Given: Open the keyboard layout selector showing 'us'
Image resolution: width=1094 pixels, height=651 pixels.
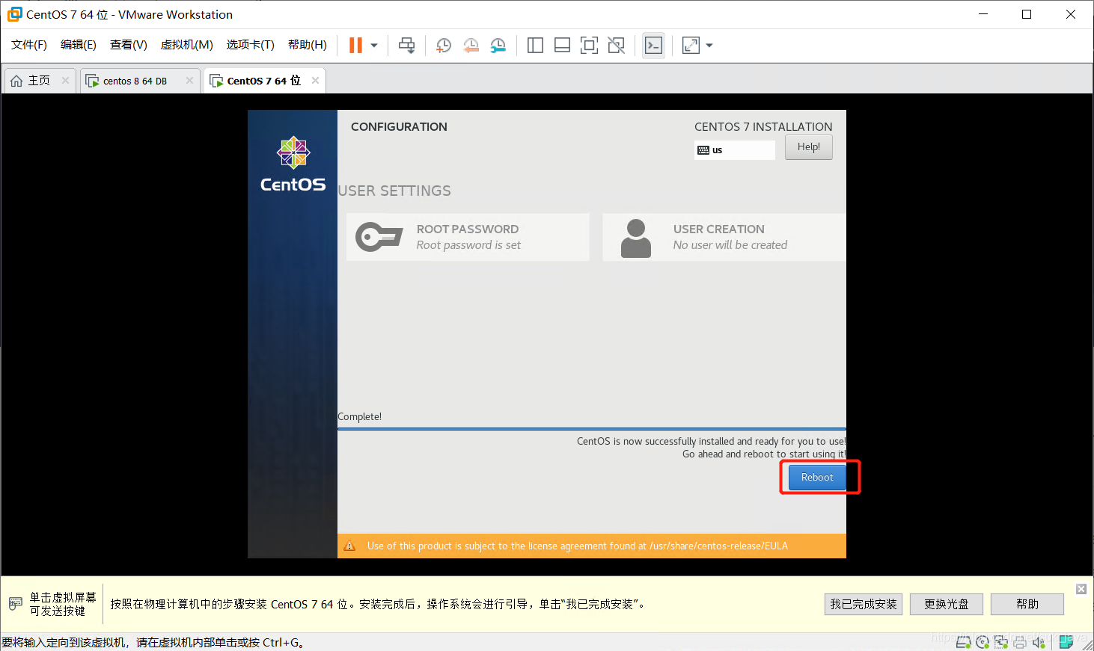Looking at the screenshot, I should click(734, 149).
